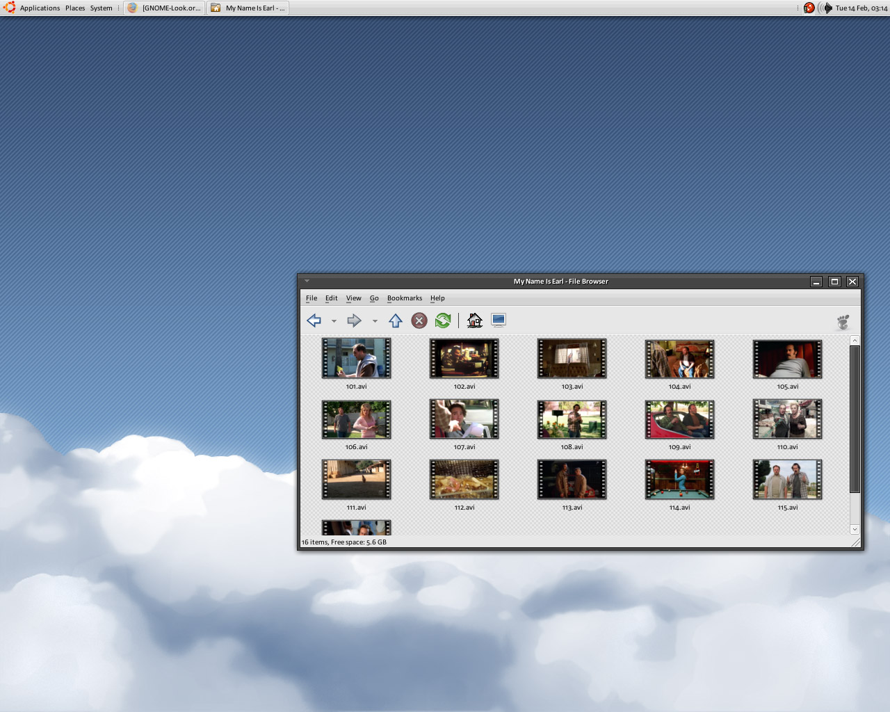Open the Applications menu in top panel
This screenshot has width=890, height=712.
[x=40, y=8]
